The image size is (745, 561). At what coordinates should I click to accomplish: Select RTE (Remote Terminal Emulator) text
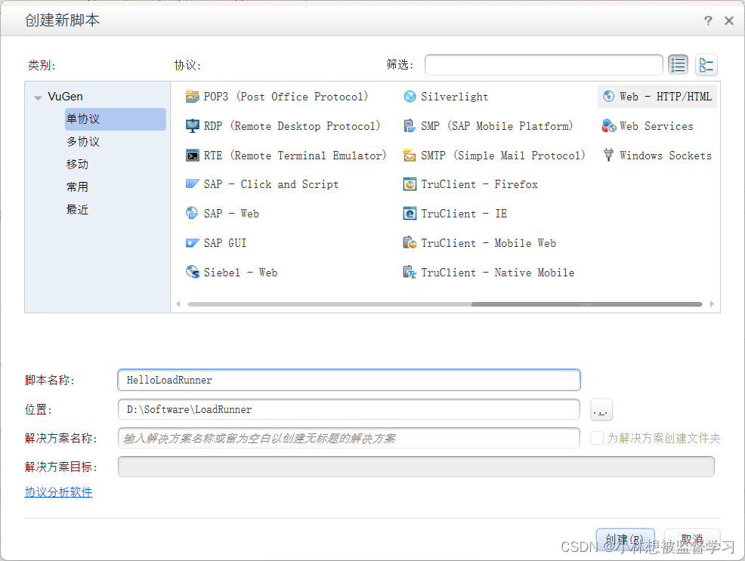pos(295,156)
